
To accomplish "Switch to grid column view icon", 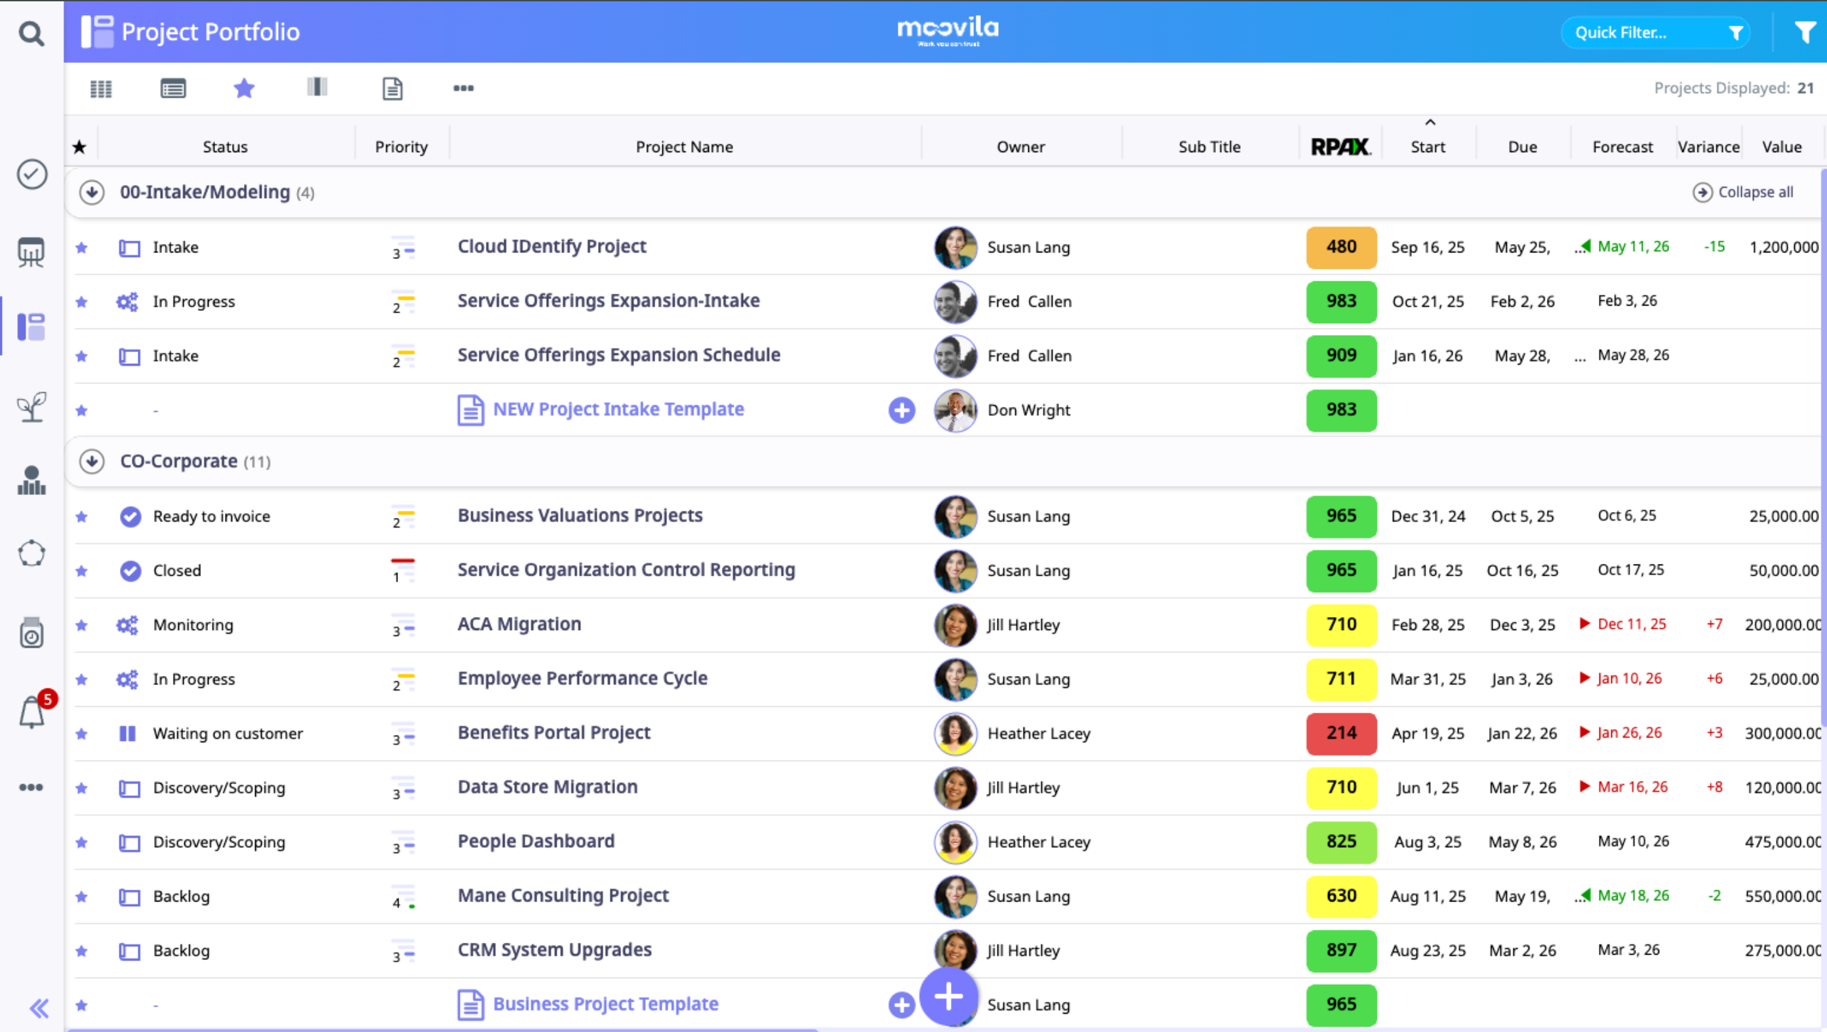I will tap(101, 89).
